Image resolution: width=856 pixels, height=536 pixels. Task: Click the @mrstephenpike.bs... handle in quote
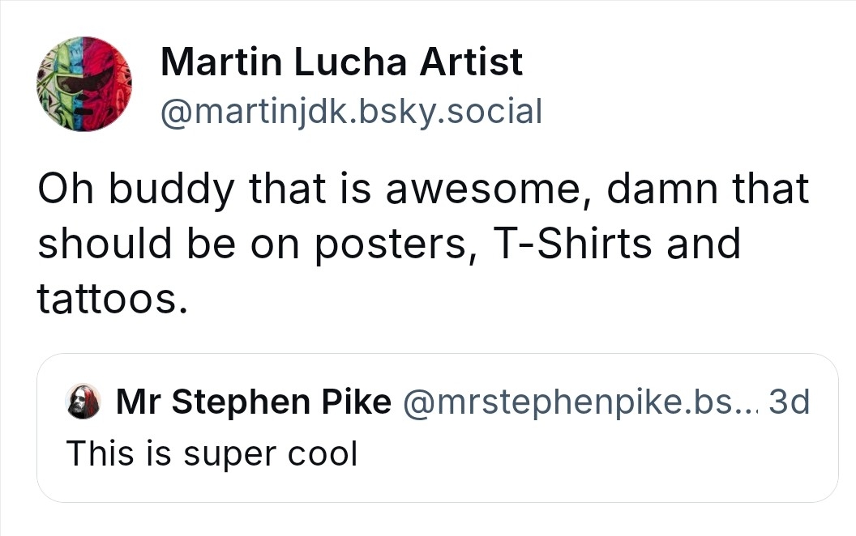tap(578, 402)
